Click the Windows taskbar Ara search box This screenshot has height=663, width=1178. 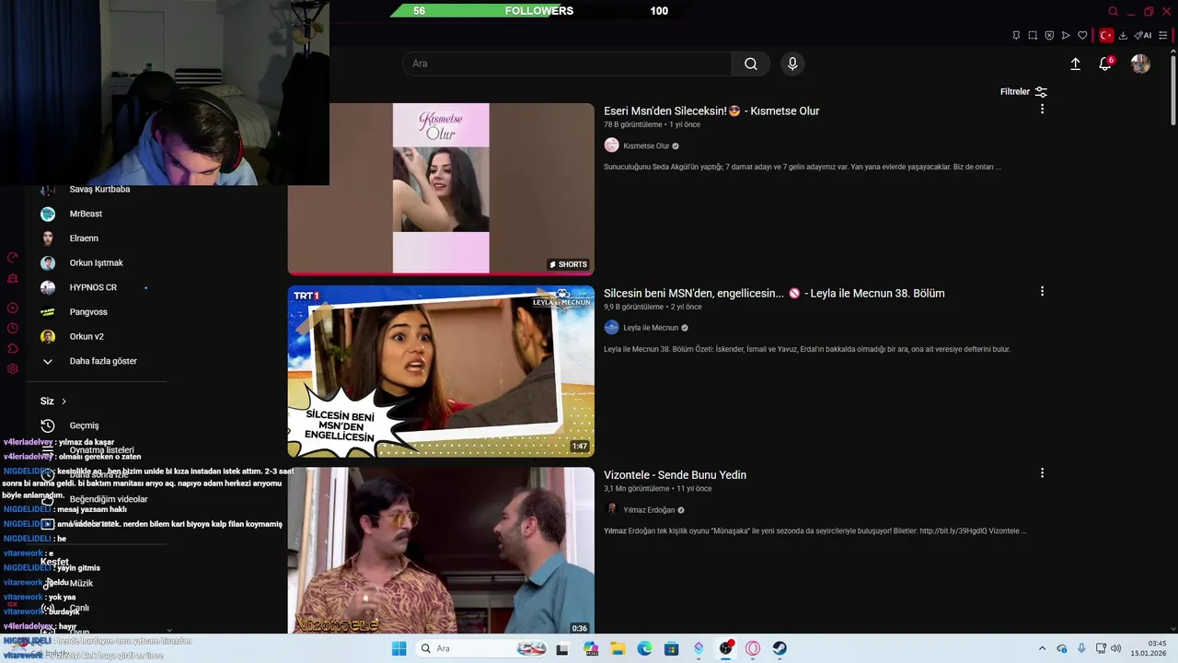(482, 648)
